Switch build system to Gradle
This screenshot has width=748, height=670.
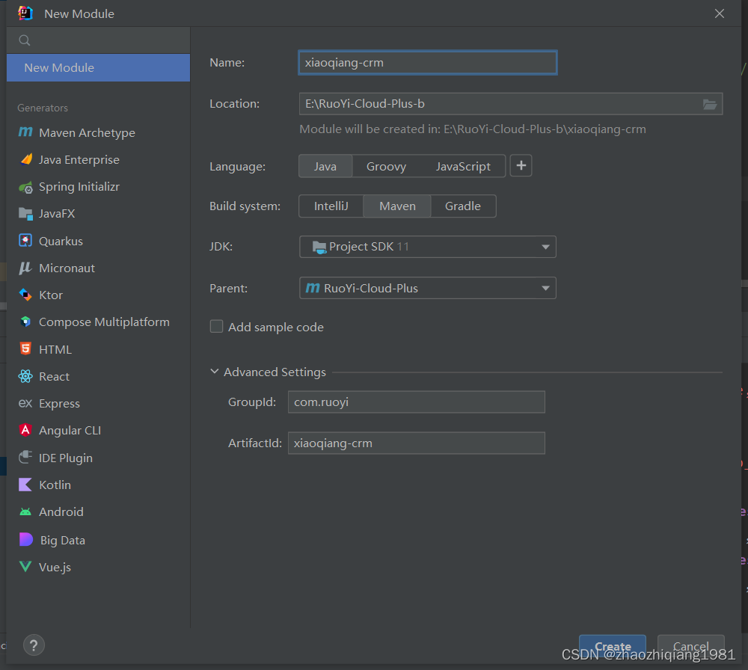[463, 206]
